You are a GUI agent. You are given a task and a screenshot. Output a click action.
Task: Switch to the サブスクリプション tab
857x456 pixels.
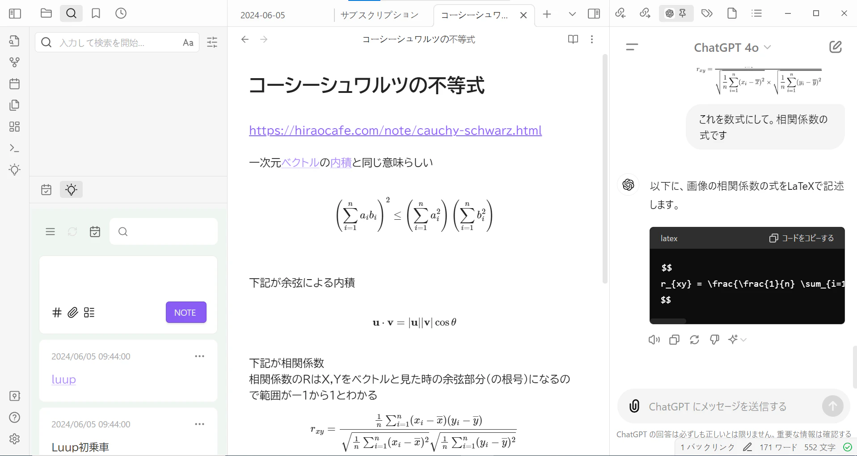click(380, 15)
